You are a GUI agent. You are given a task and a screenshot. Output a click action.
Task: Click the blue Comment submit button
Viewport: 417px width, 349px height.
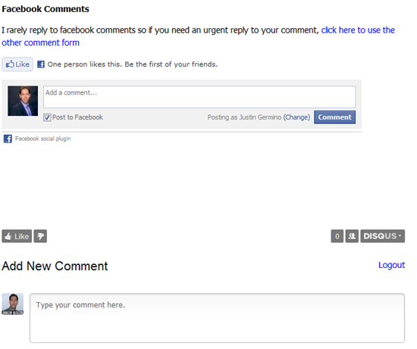pos(334,117)
